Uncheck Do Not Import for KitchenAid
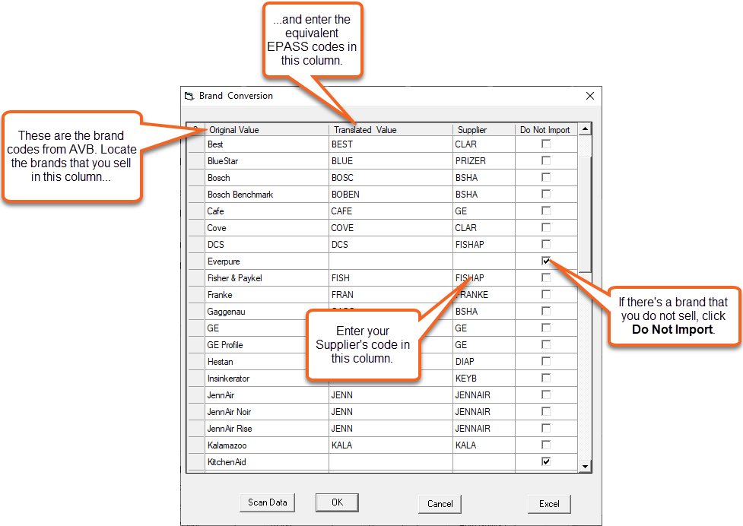Image resolution: width=743 pixels, height=526 pixels. point(546,461)
